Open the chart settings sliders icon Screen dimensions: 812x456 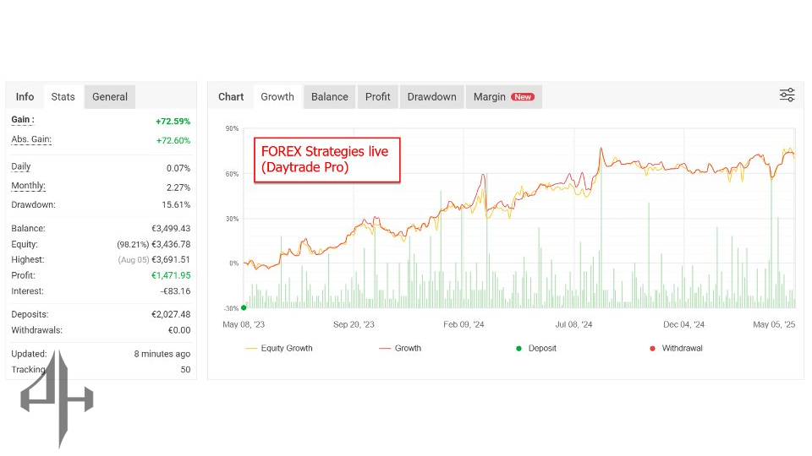[x=787, y=95]
